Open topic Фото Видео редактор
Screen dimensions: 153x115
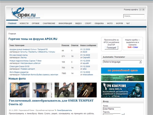(x=19, y=72)
